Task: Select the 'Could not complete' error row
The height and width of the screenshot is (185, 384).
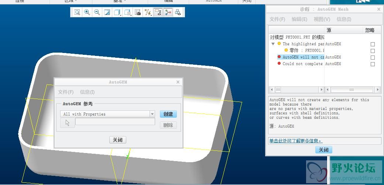Action: [x=302, y=64]
